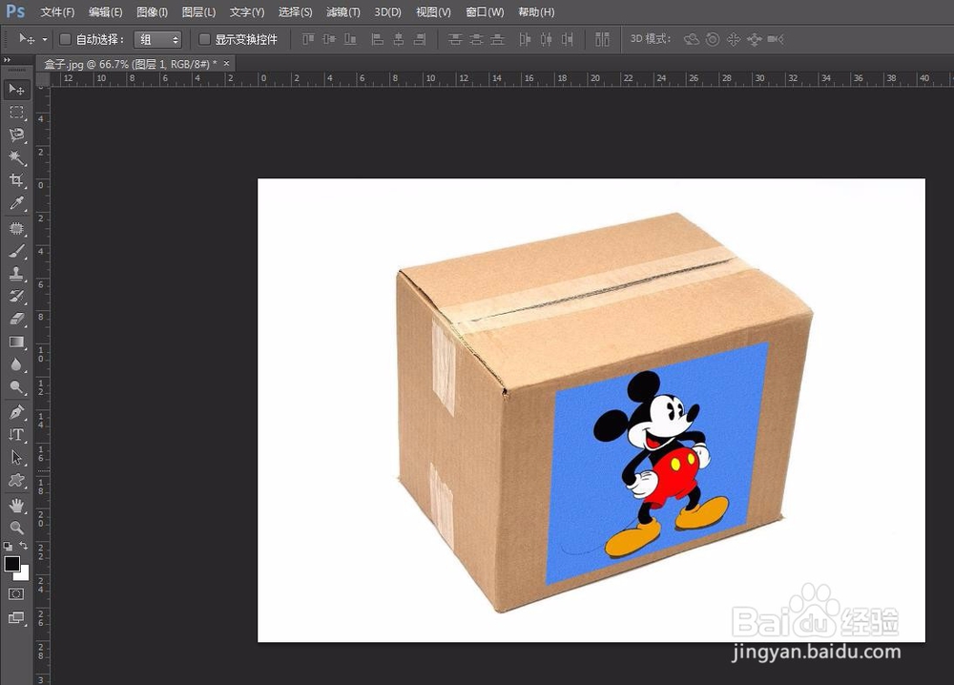Select the Brush tool
The height and width of the screenshot is (685, 954).
[x=16, y=251]
